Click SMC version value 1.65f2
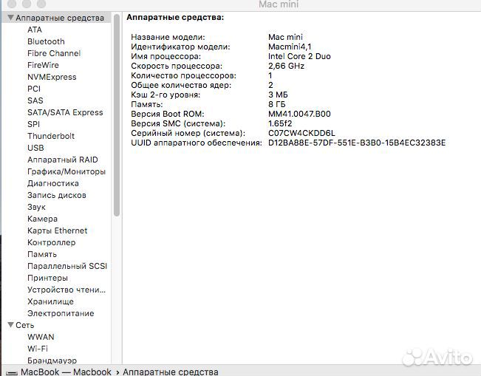 click(280, 123)
